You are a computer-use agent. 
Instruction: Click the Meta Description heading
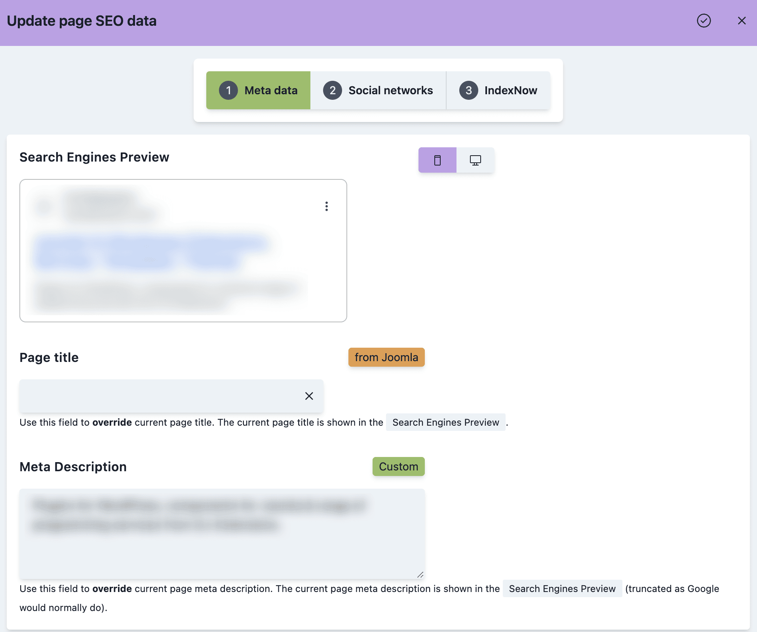(73, 467)
